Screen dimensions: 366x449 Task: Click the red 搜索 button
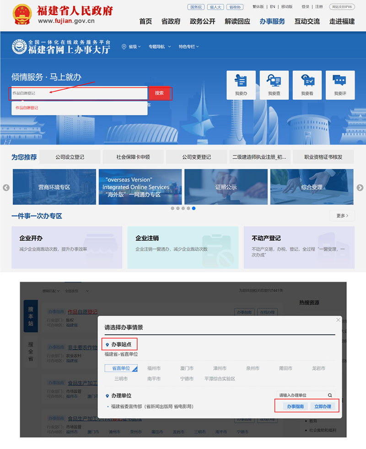159,93
